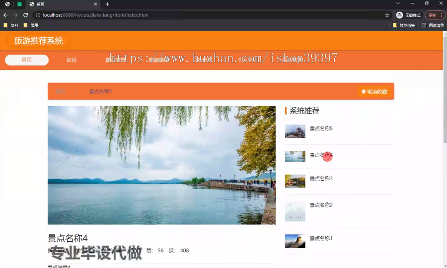Viewport: 447px width, 268px height.
Task: Open the large lake scenery photo
Action: [x=161, y=165]
